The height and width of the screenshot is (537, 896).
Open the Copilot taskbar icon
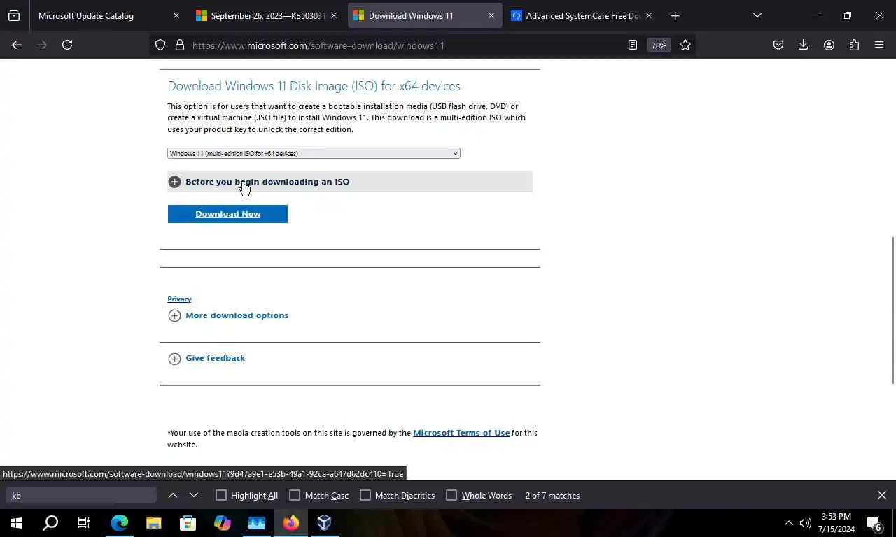(x=223, y=523)
